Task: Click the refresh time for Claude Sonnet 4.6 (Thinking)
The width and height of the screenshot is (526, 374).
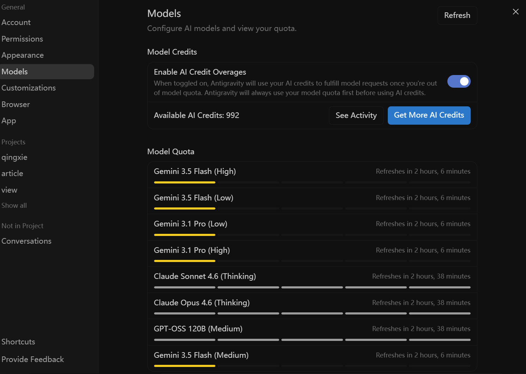Action: pos(421,276)
